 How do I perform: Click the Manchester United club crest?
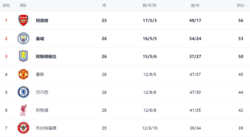[23, 74]
